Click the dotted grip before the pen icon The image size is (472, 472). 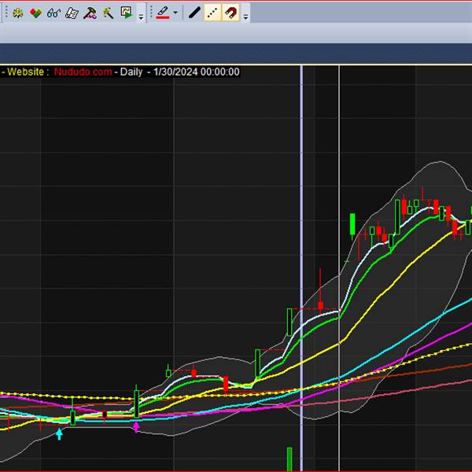[151, 13]
